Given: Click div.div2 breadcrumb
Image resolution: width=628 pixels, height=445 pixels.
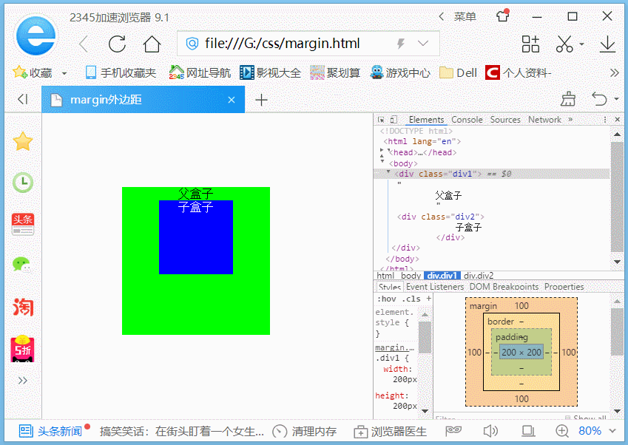Looking at the screenshot, I should coord(478,275).
